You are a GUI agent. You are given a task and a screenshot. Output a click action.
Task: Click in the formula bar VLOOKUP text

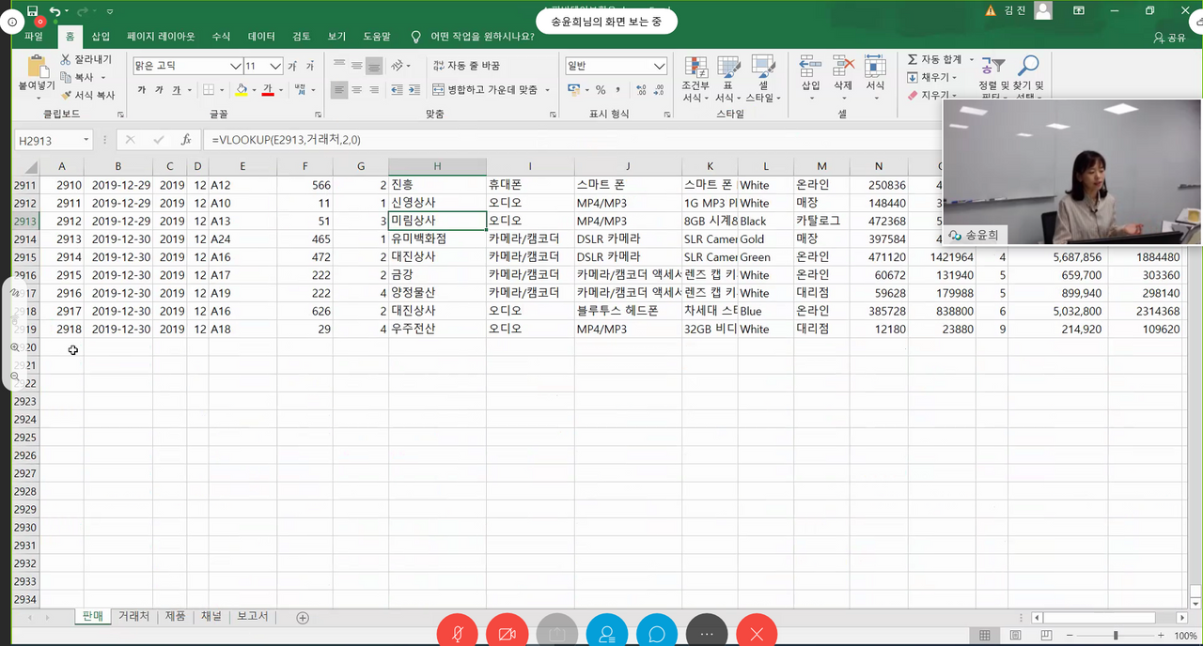pyautogui.click(x=286, y=140)
